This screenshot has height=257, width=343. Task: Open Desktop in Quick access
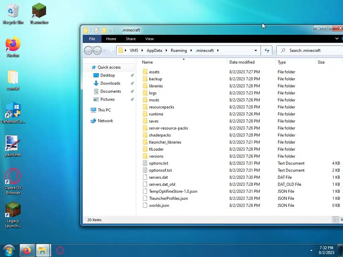pos(108,75)
